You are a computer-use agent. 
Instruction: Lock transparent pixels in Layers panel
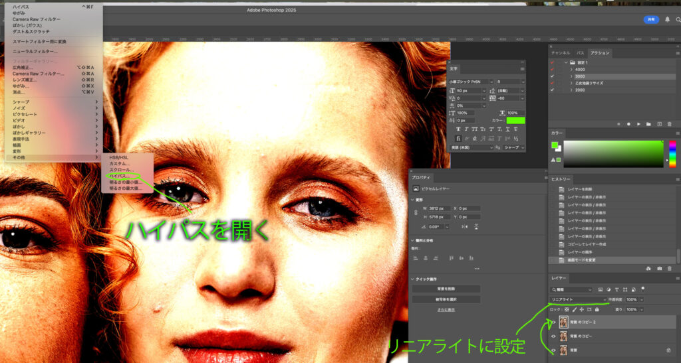(567, 310)
